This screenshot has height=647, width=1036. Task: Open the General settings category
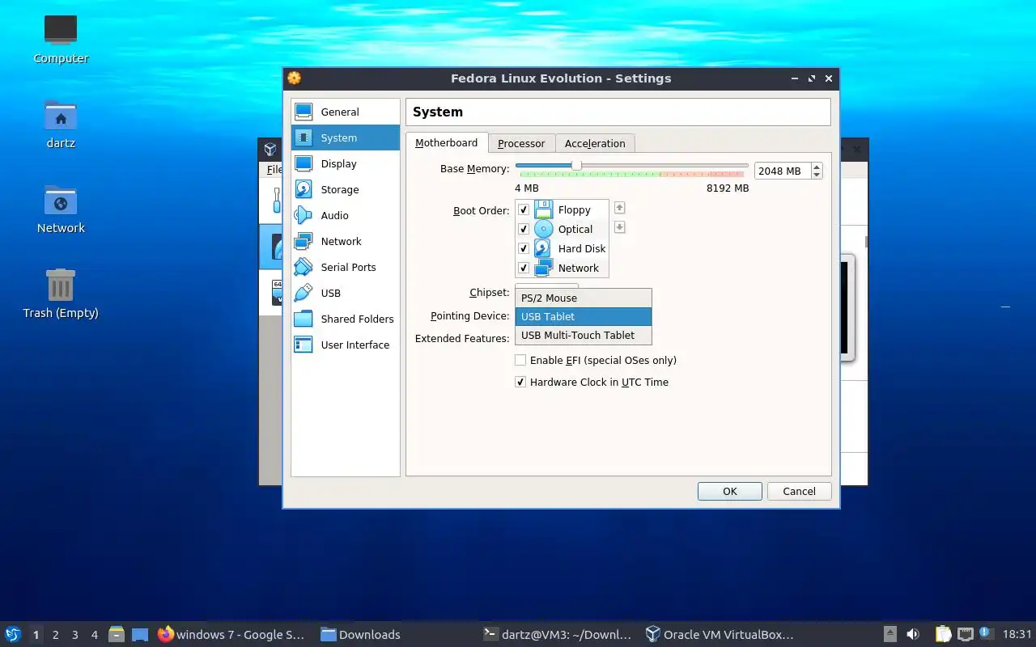[x=346, y=112]
